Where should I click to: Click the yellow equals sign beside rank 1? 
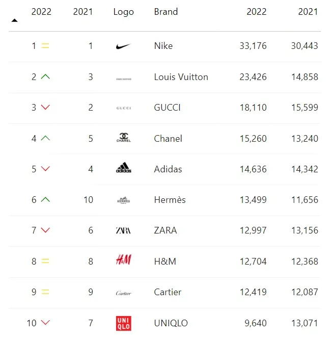pos(45,46)
